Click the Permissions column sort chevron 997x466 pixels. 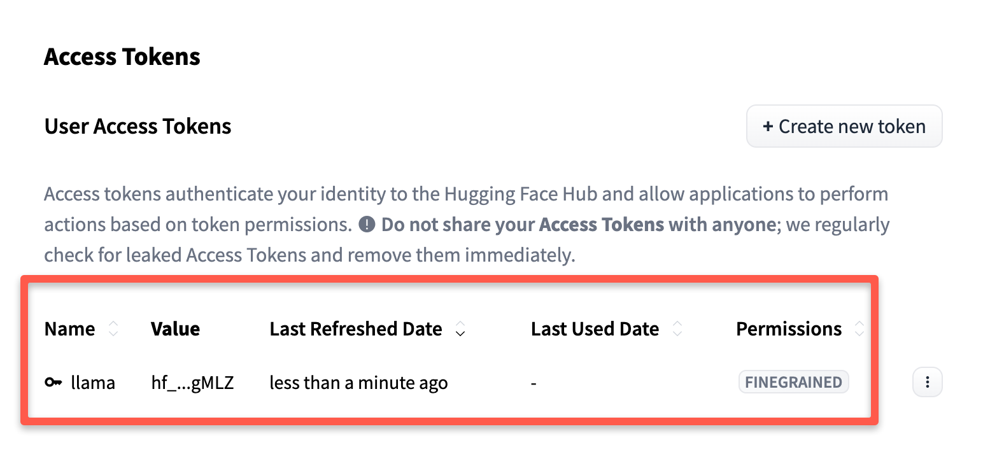(x=859, y=328)
